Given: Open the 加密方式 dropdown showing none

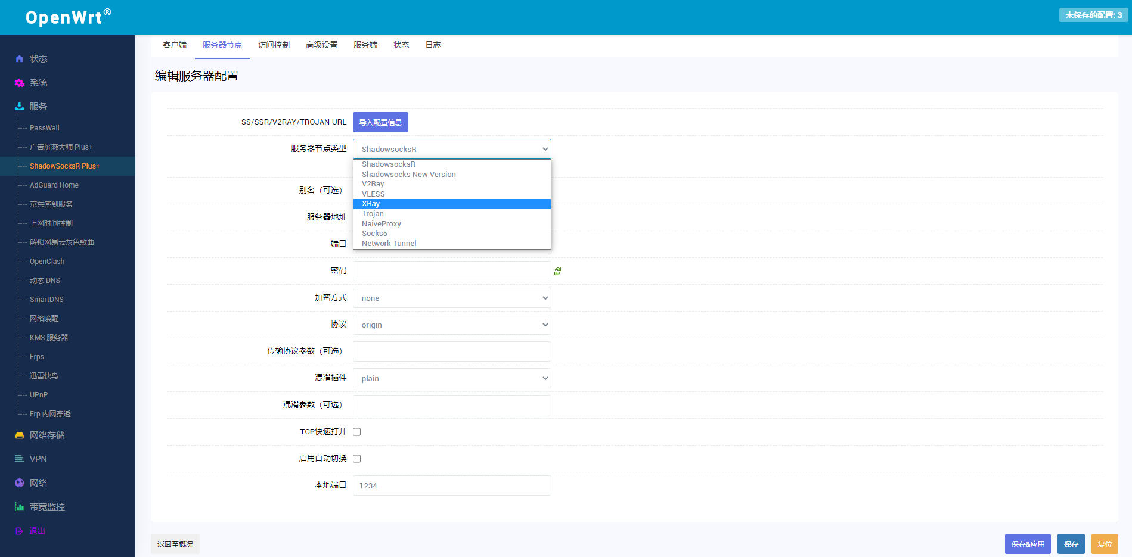Looking at the screenshot, I should (x=452, y=298).
